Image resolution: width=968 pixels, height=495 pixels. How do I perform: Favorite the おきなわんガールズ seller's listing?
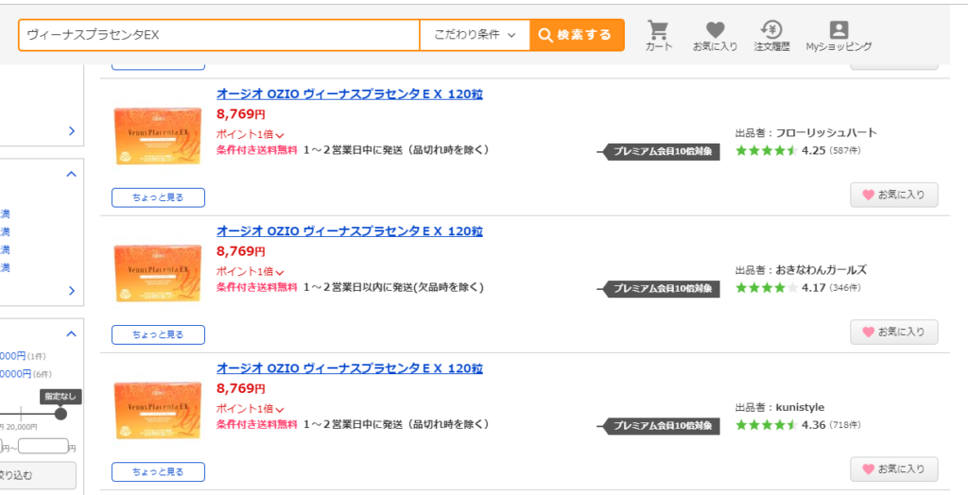tap(894, 332)
